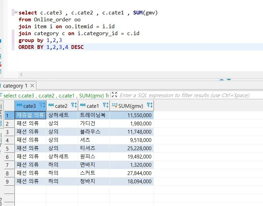Click the scroll-left arrow in the editor scrollbar
Image resolution: width=263 pixels, height=206 pixels.
21,74
